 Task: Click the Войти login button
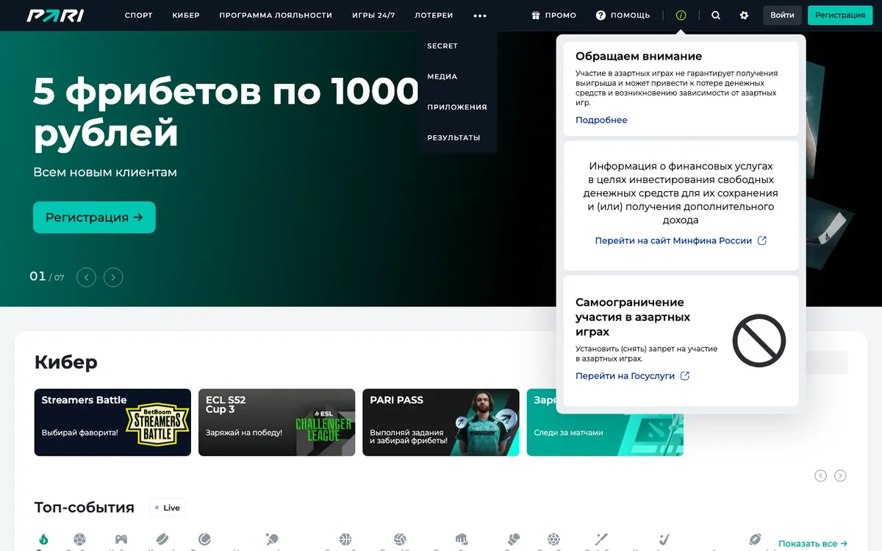pos(782,15)
